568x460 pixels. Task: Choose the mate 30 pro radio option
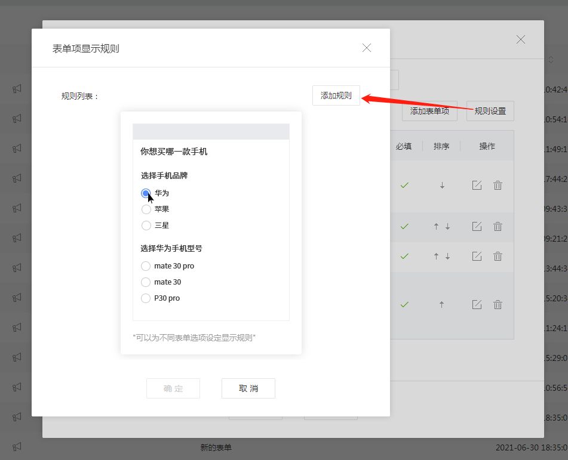coord(146,266)
